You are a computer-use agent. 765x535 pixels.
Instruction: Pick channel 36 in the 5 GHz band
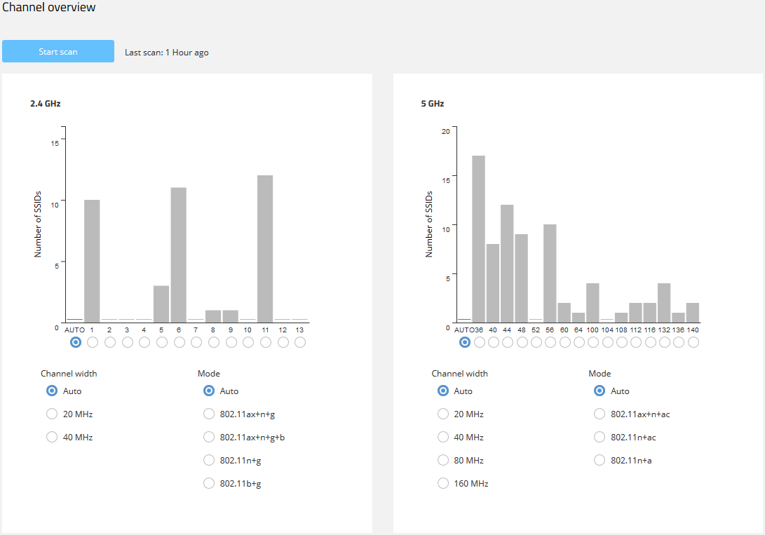point(479,342)
